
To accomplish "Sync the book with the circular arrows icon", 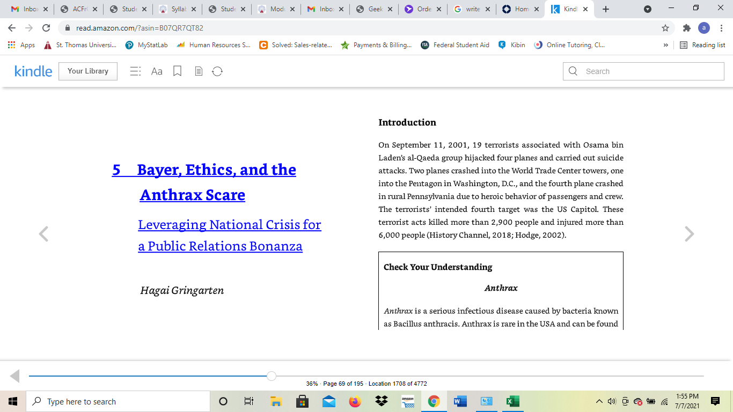I will [217, 71].
